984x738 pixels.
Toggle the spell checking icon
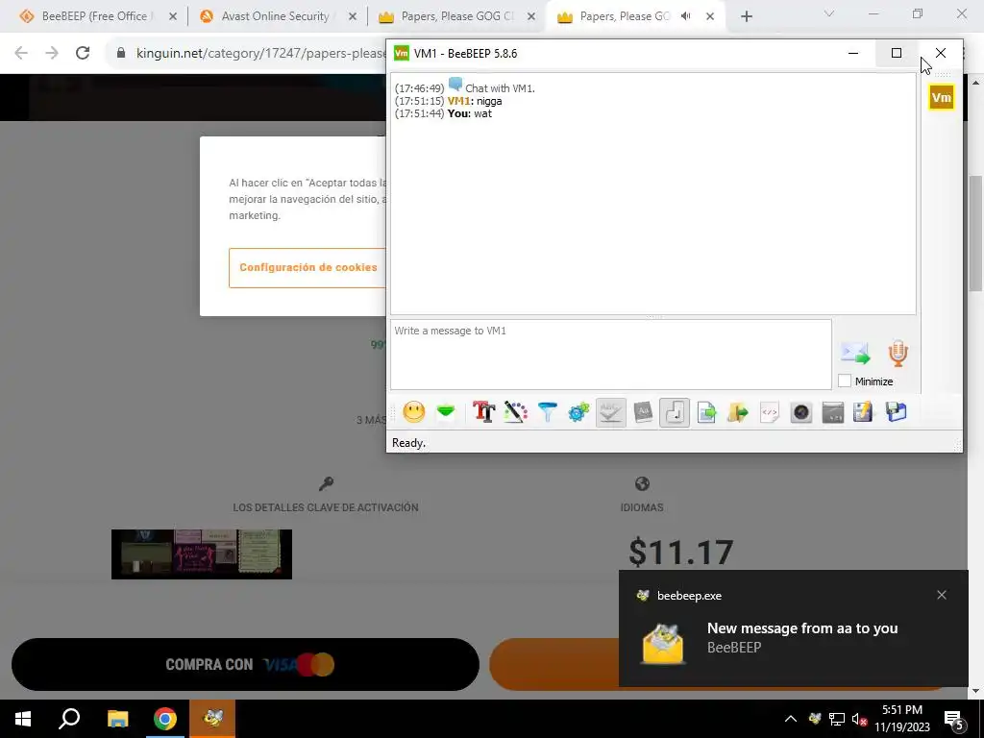pos(610,412)
